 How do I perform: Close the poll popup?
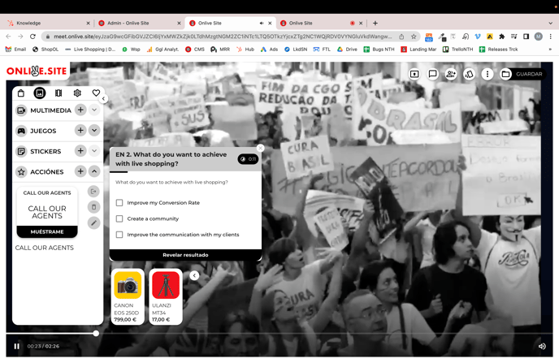coord(261,148)
